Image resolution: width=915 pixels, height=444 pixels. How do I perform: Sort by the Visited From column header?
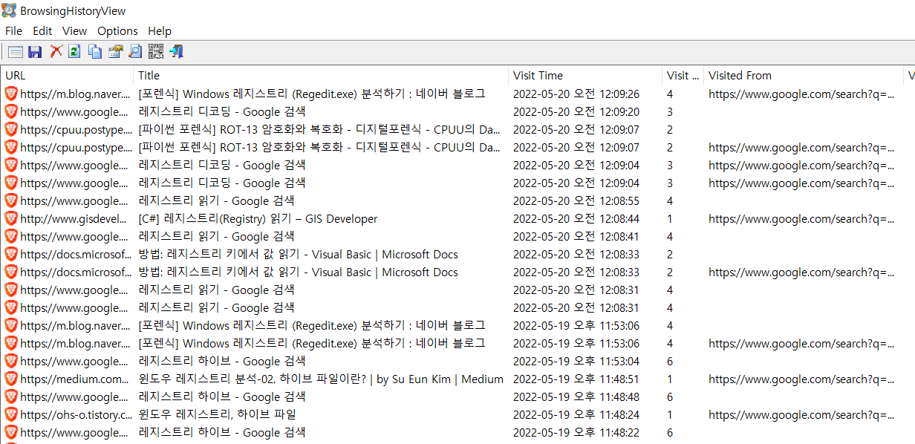[804, 75]
